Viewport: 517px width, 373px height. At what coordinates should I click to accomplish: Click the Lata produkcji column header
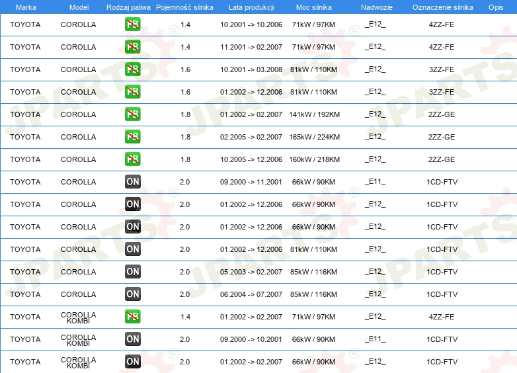pyautogui.click(x=251, y=7)
